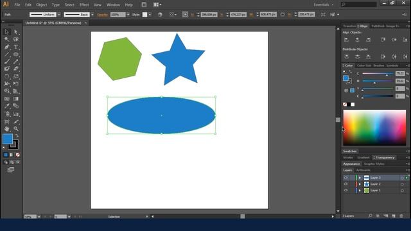Click Horizontal Distribute Right icon

[x=405, y=56]
